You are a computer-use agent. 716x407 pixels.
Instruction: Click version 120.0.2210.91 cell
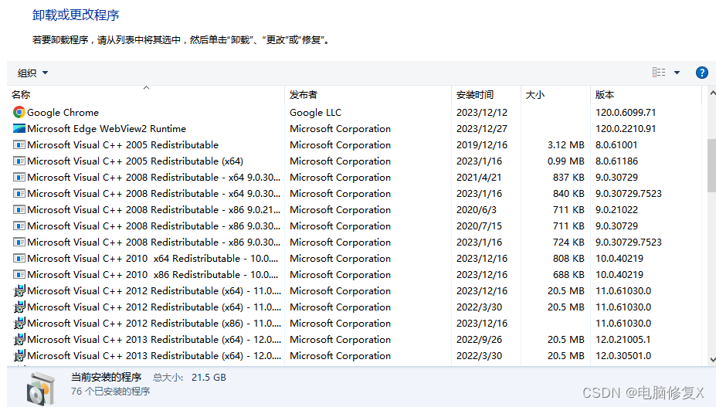tap(626, 129)
